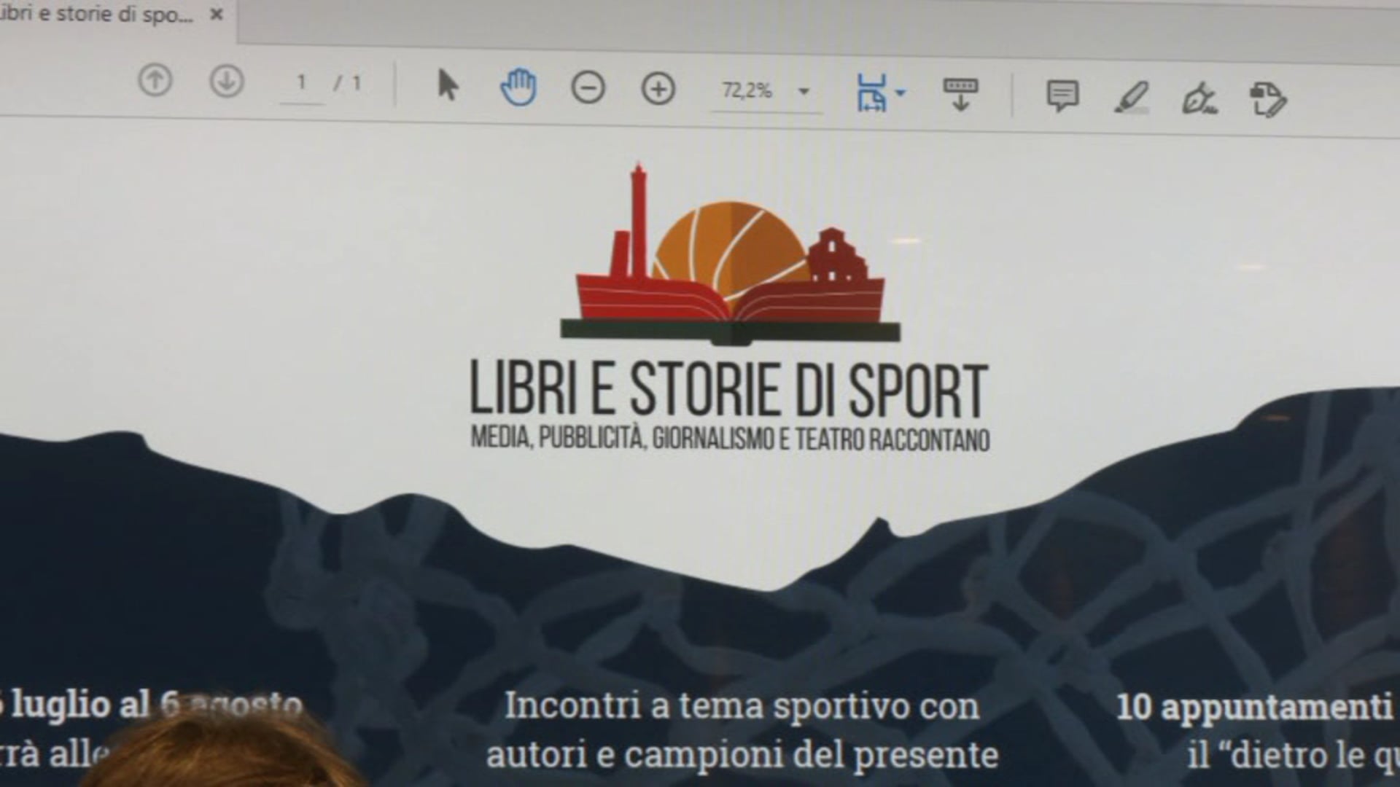1400x787 pixels.
Task: Click the '10 appuntamenti' text
Action: coord(1254,707)
